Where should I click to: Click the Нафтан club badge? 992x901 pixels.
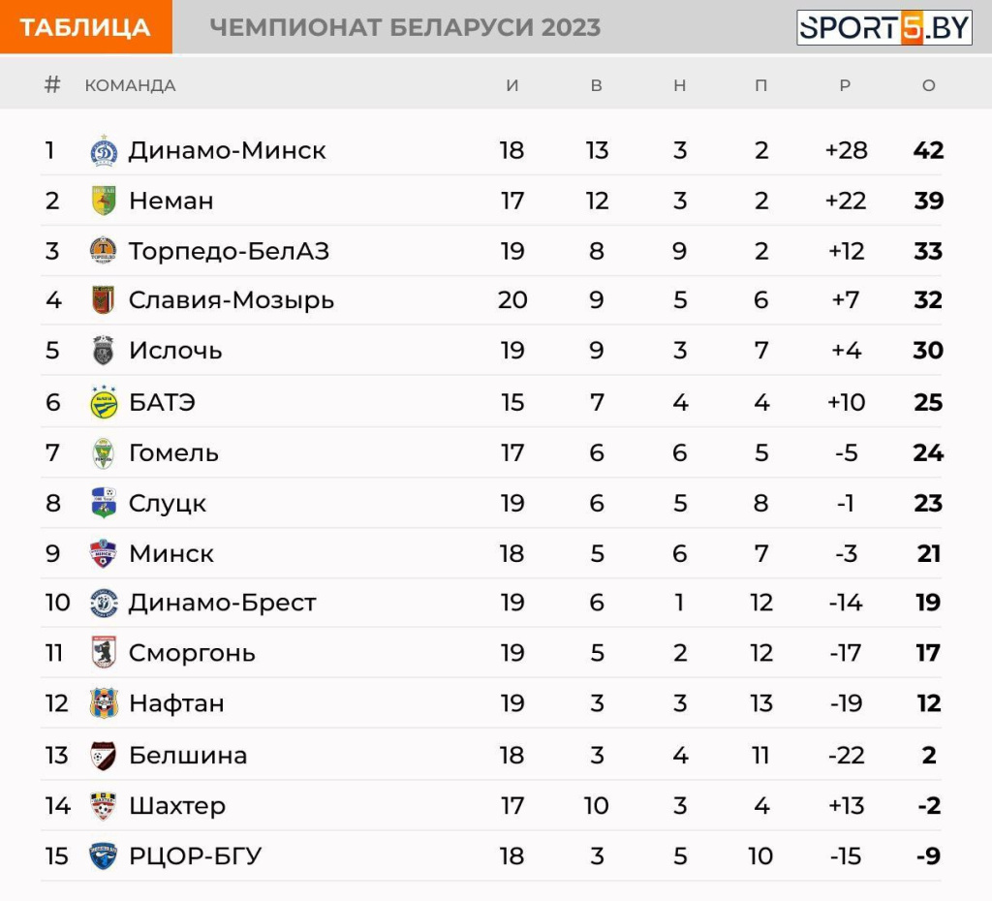pyautogui.click(x=103, y=703)
